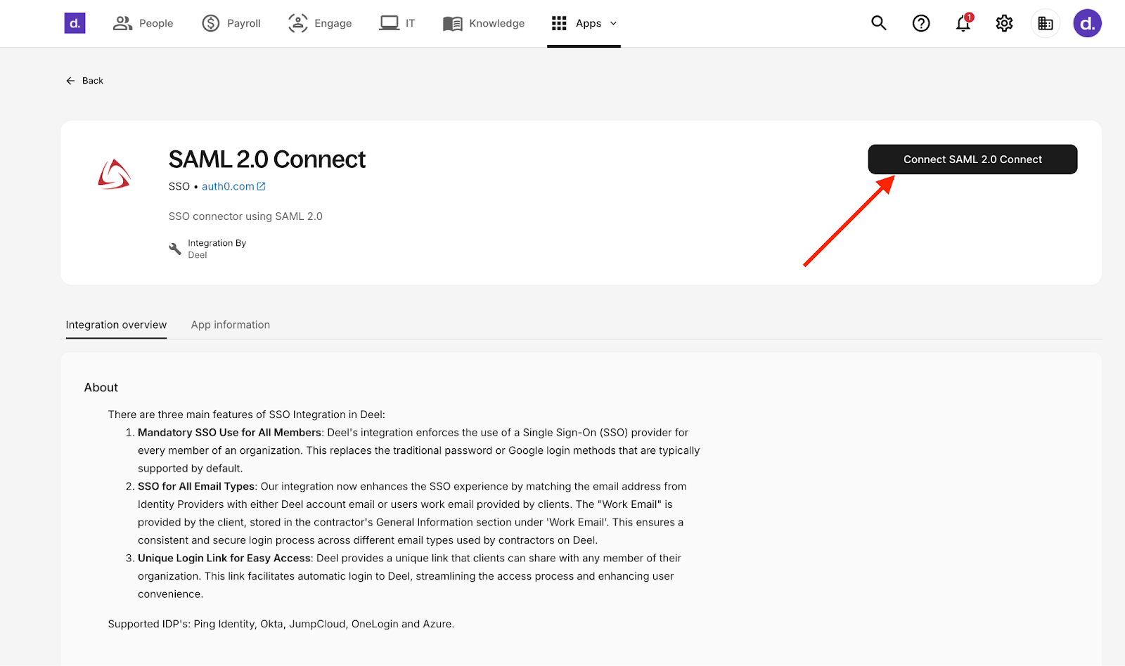The image size is (1125, 666).
Task: Click the external link icon beside auth0.com
Action: [x=262, y=186]
